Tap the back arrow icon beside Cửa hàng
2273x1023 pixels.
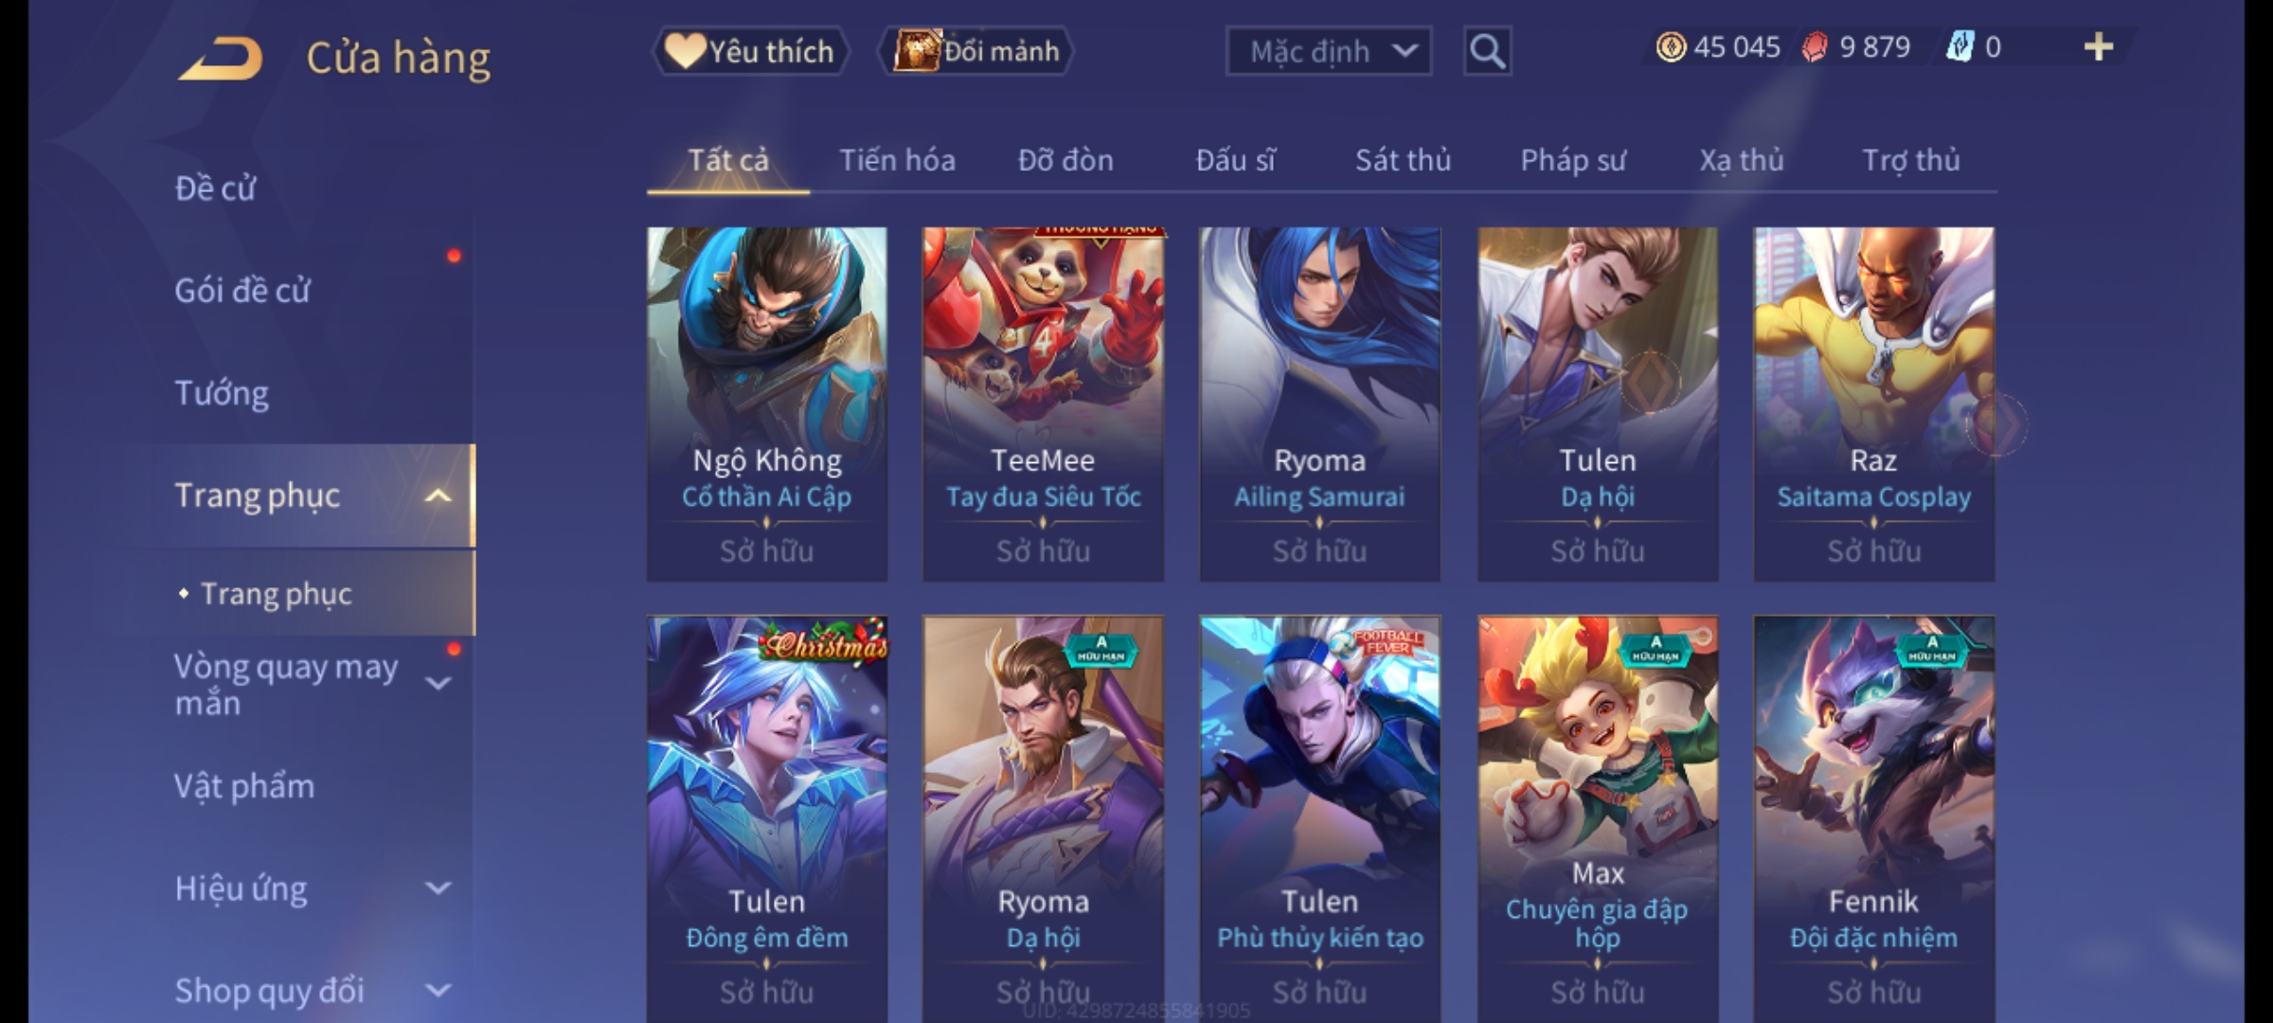[220, 58]
